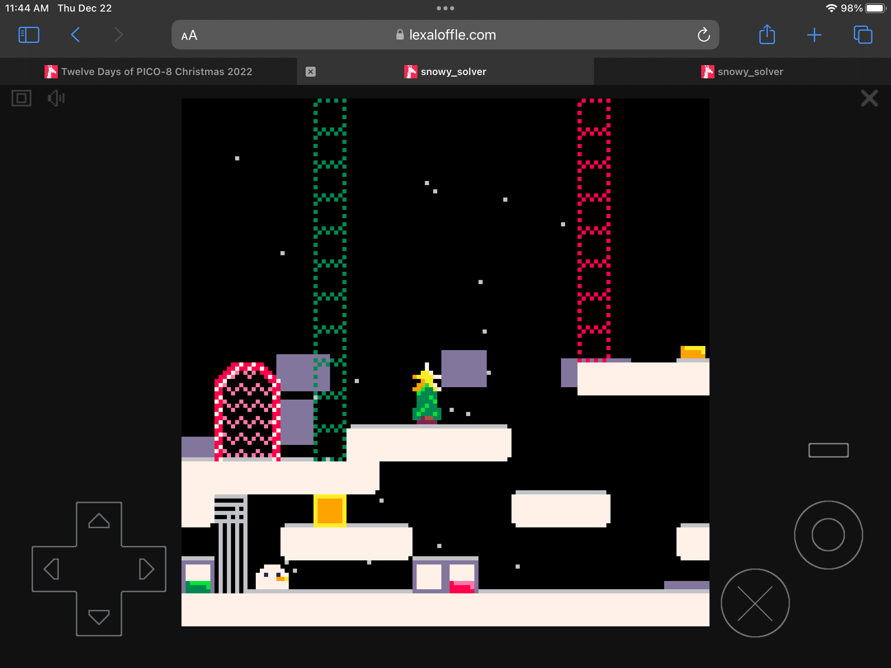
Task: Open a new tab with plus
Action: click(x=814, y=35)
